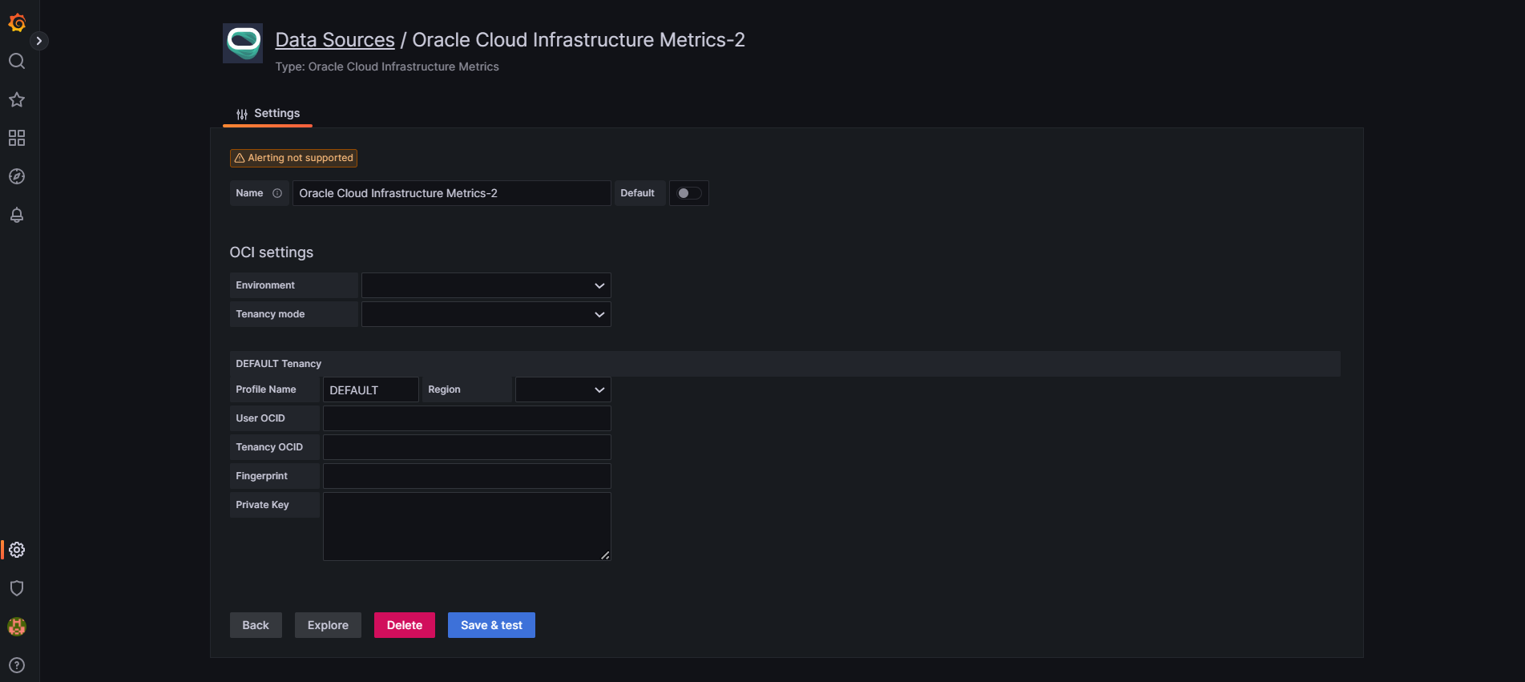The height and width of the screenshot is (682, 1525).
Task: Click the DEFAULT Tenancy header text
Action: (x=278, y=364)
